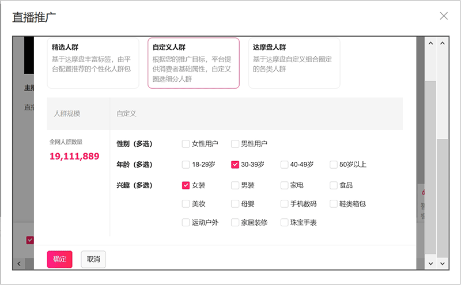The image size is (461, 285).
Task: Select the 精选人群 audience card
Action: point(93,63)
